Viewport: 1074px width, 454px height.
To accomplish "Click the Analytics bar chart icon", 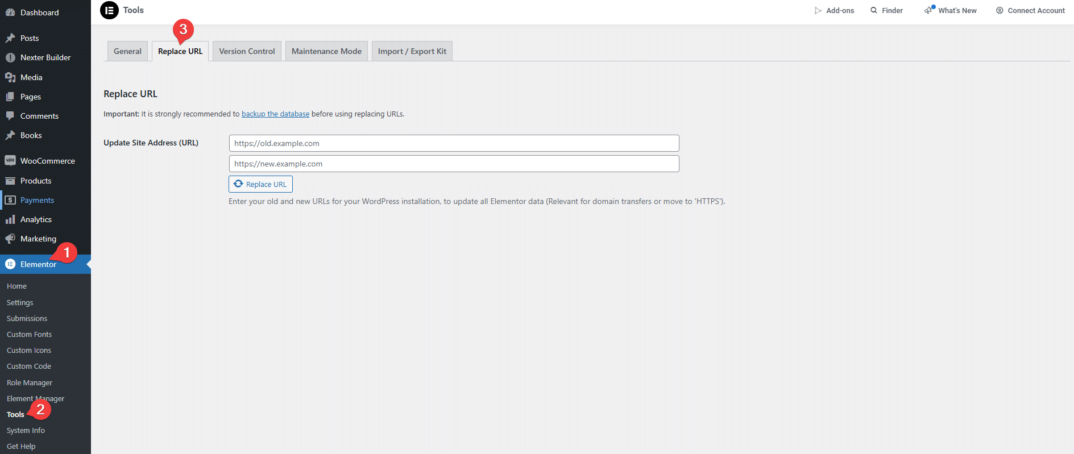I will pyautogui.click(x=10, y=219).
